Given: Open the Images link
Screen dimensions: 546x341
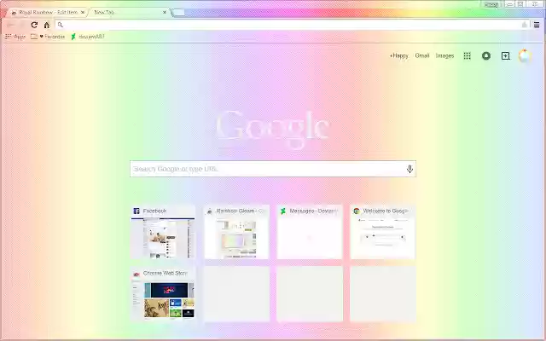Looking at the screenshot, I should [444, 55].
